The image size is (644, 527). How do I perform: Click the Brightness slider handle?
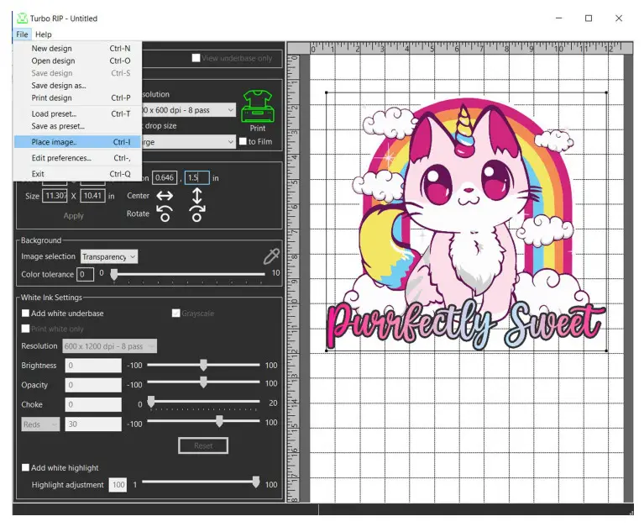(203, 365)
